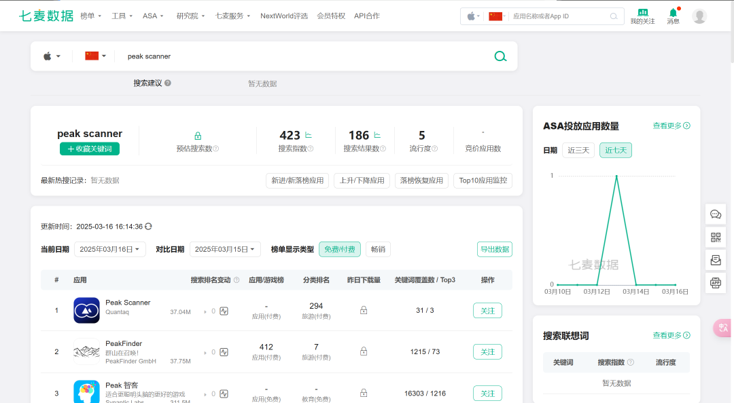The image size is (734, 403).
Task: Open the QR code sidebar icon
Action: click(716, 237)
